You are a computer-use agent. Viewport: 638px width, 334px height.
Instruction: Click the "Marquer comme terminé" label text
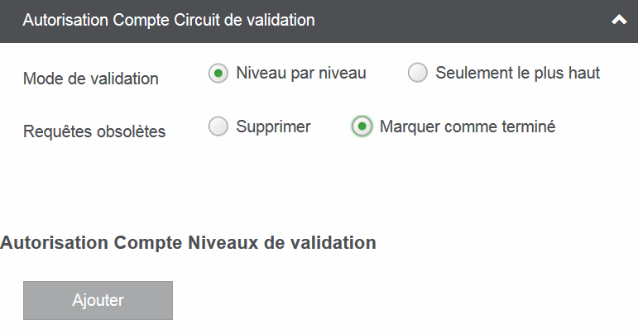(468, 127)
